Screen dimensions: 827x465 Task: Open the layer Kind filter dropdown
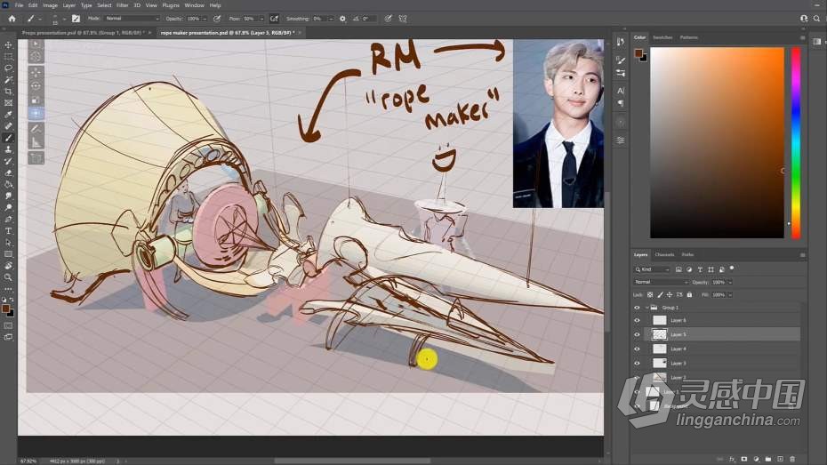point(654,269)
